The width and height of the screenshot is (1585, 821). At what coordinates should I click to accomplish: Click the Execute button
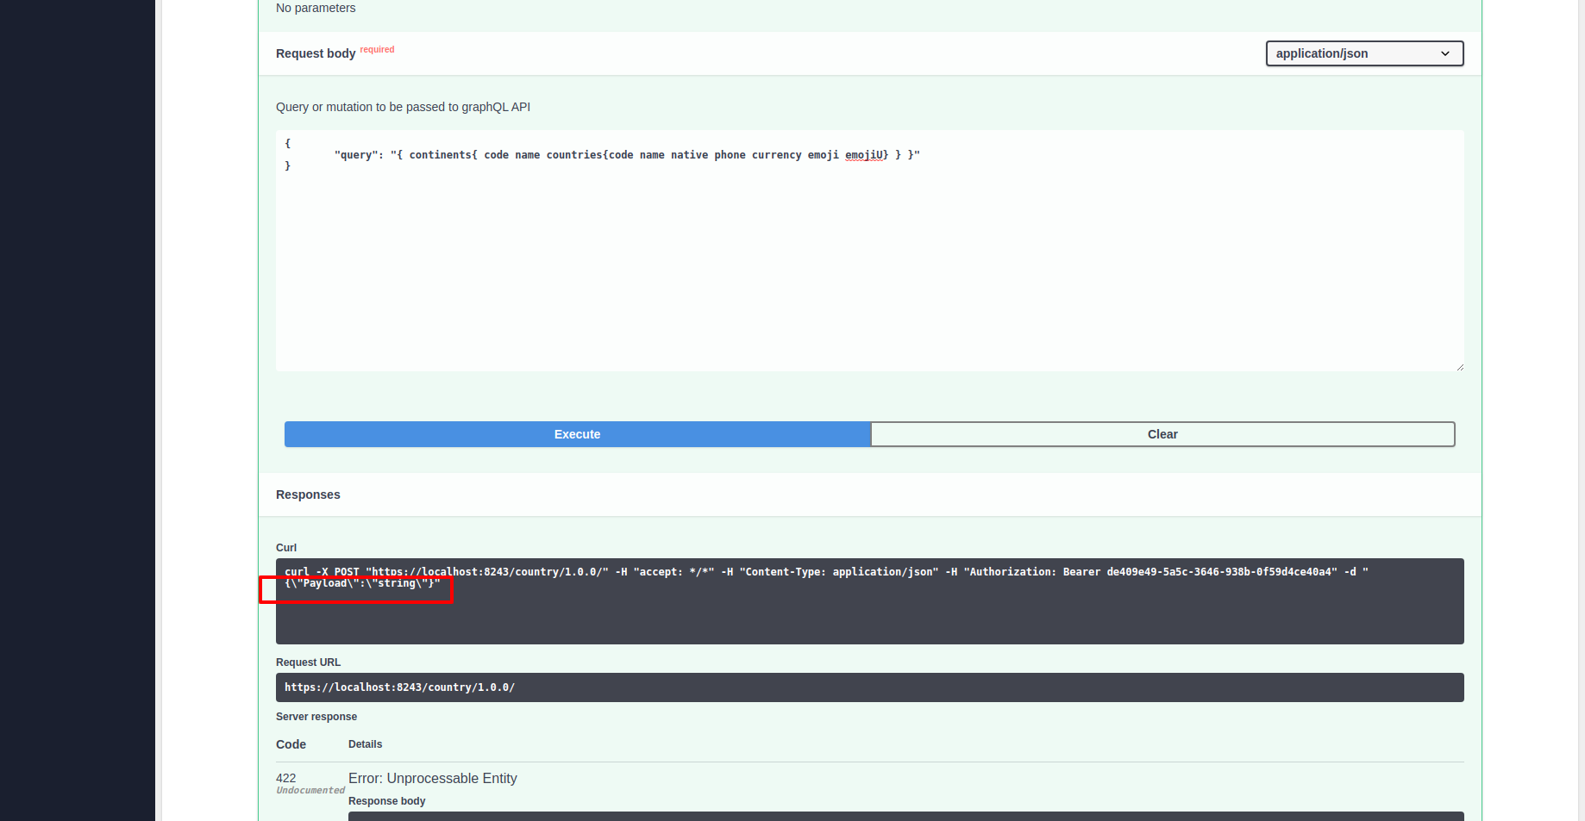click(576, 434)
